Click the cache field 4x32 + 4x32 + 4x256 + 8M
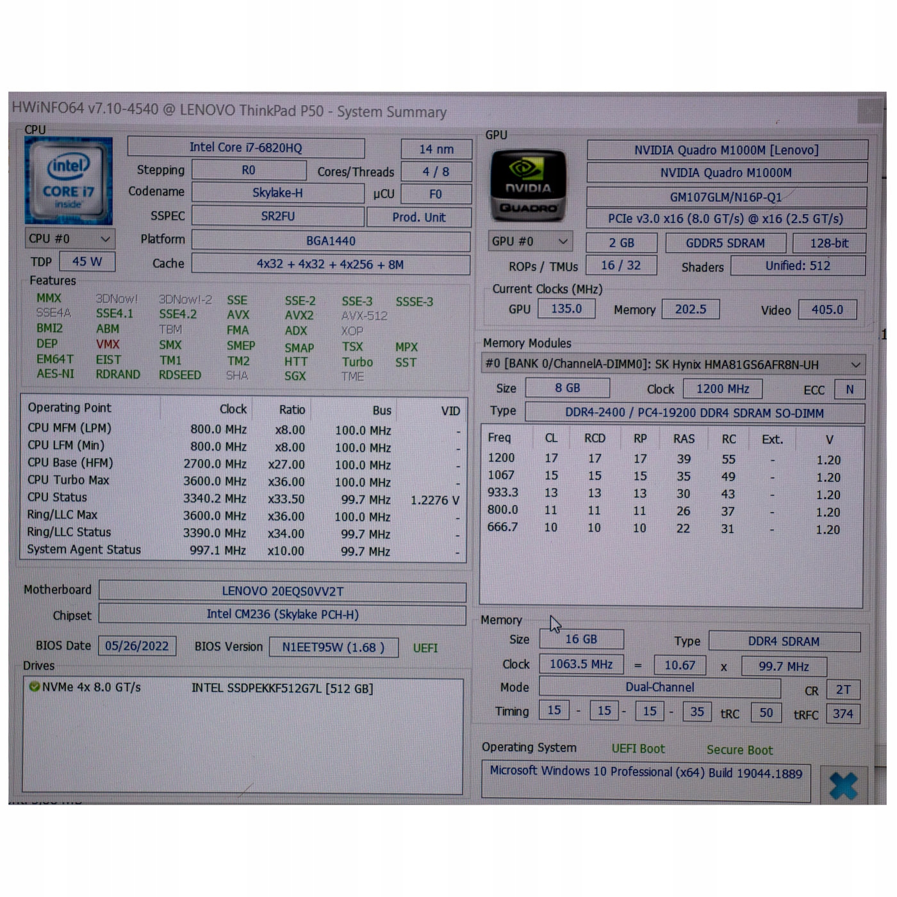The width and height of the screenshot is (897, 897). (x=331, y=265)
